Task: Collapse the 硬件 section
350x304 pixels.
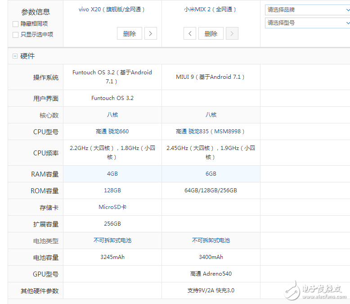Action: [15, 56]
